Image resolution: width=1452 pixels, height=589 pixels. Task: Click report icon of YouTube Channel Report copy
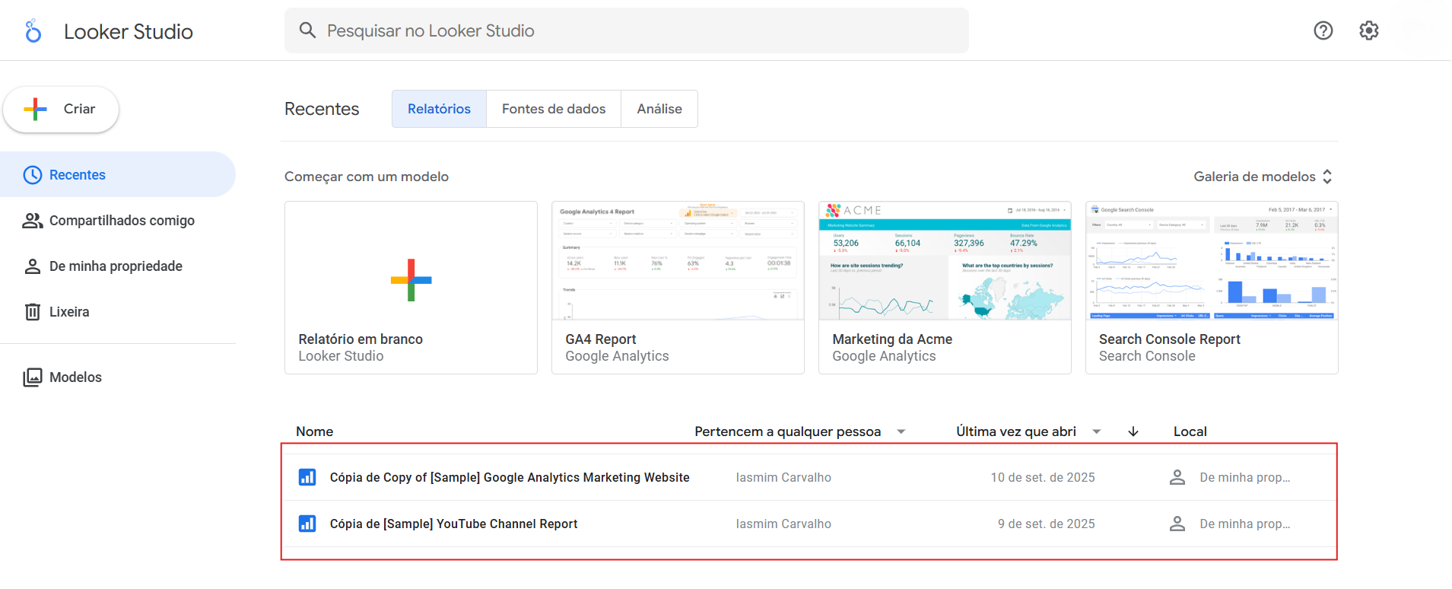click(x=307, y=524)
